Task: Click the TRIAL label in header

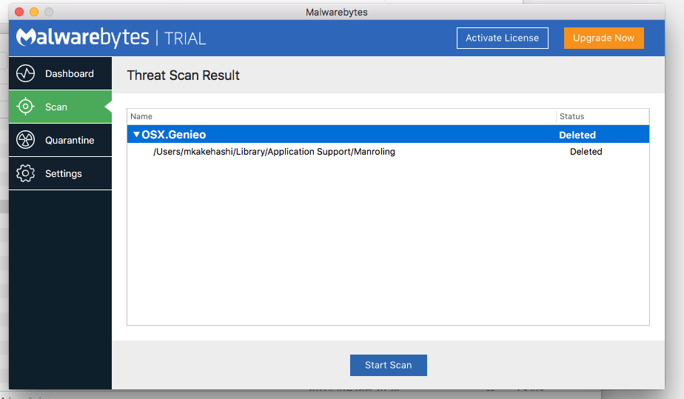Action: [x=185, y=38]
